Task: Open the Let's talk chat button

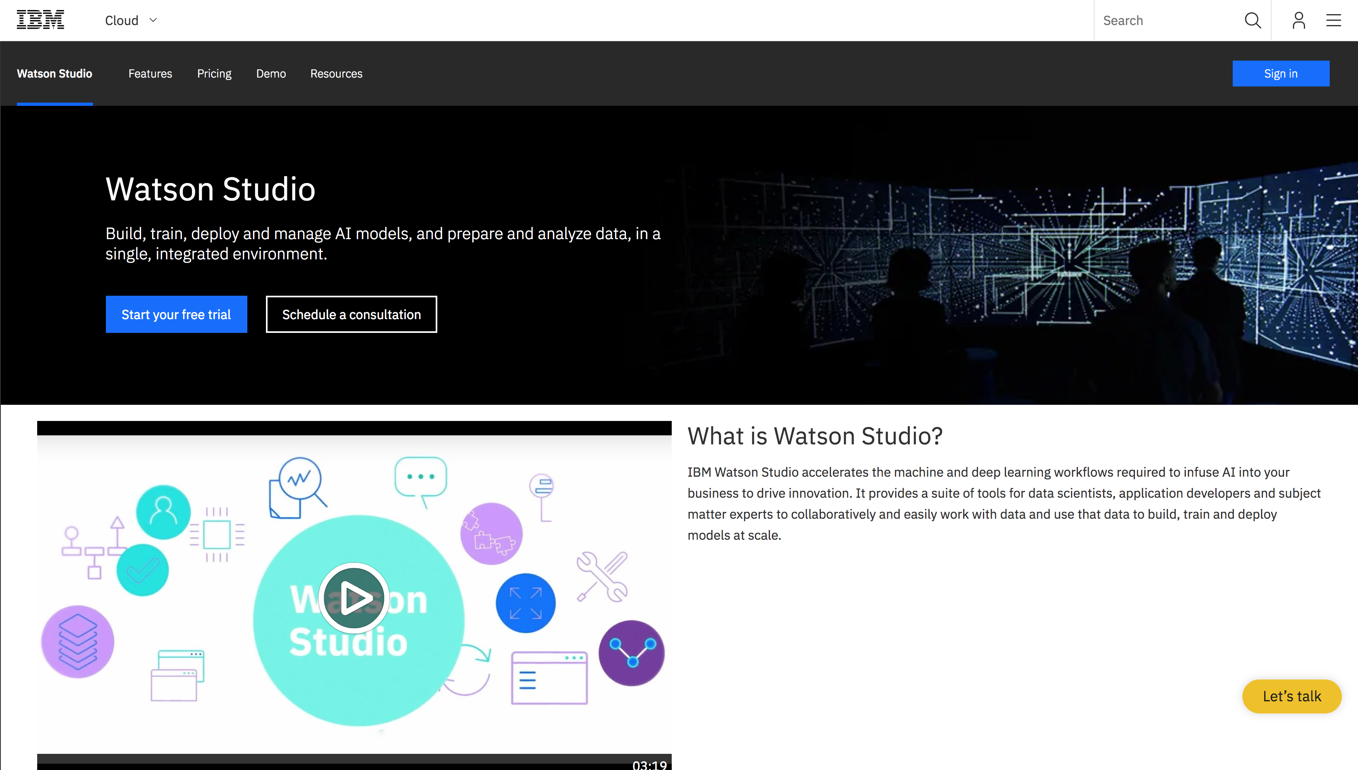Action: 1291,696
